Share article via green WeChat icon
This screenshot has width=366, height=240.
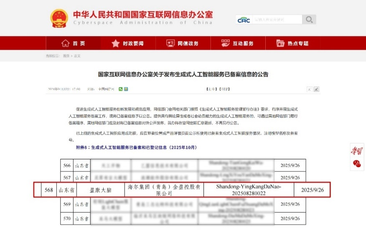(120, 89)
